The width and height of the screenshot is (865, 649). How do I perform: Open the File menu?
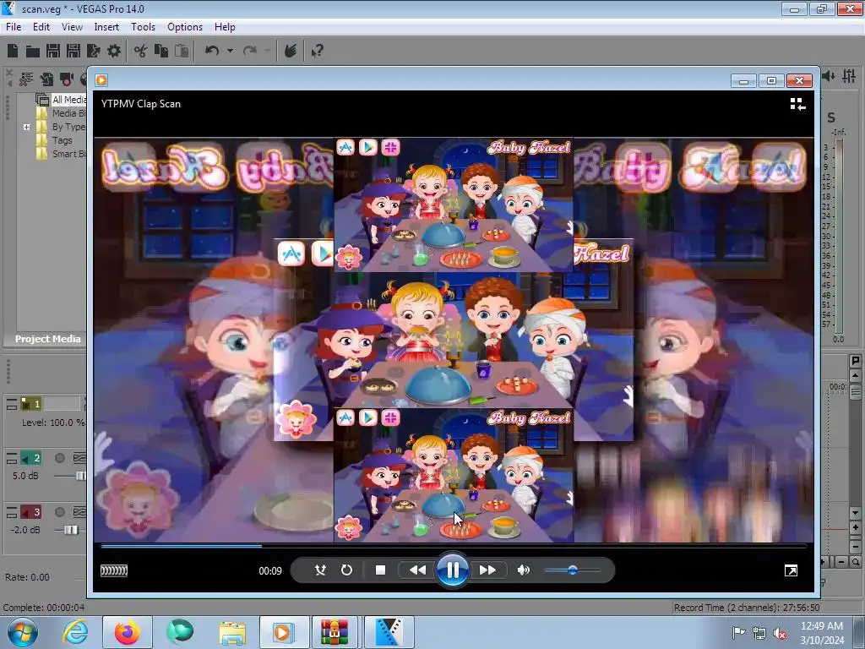[14, 26]
